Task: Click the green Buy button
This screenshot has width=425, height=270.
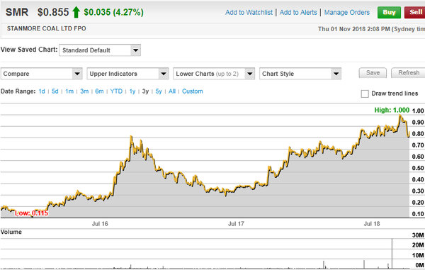Action: pos(389,13)
